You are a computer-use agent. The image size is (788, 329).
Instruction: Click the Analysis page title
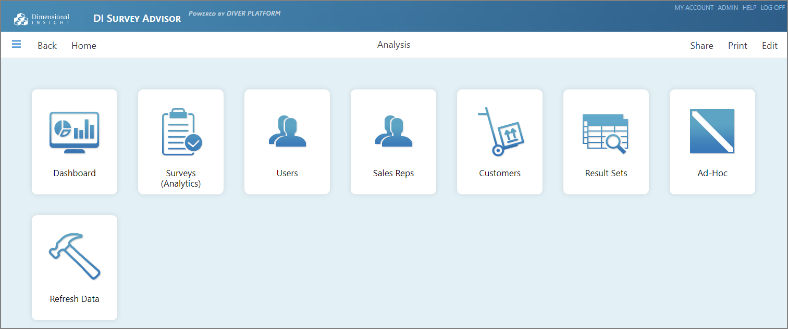[x=393, y=45]
